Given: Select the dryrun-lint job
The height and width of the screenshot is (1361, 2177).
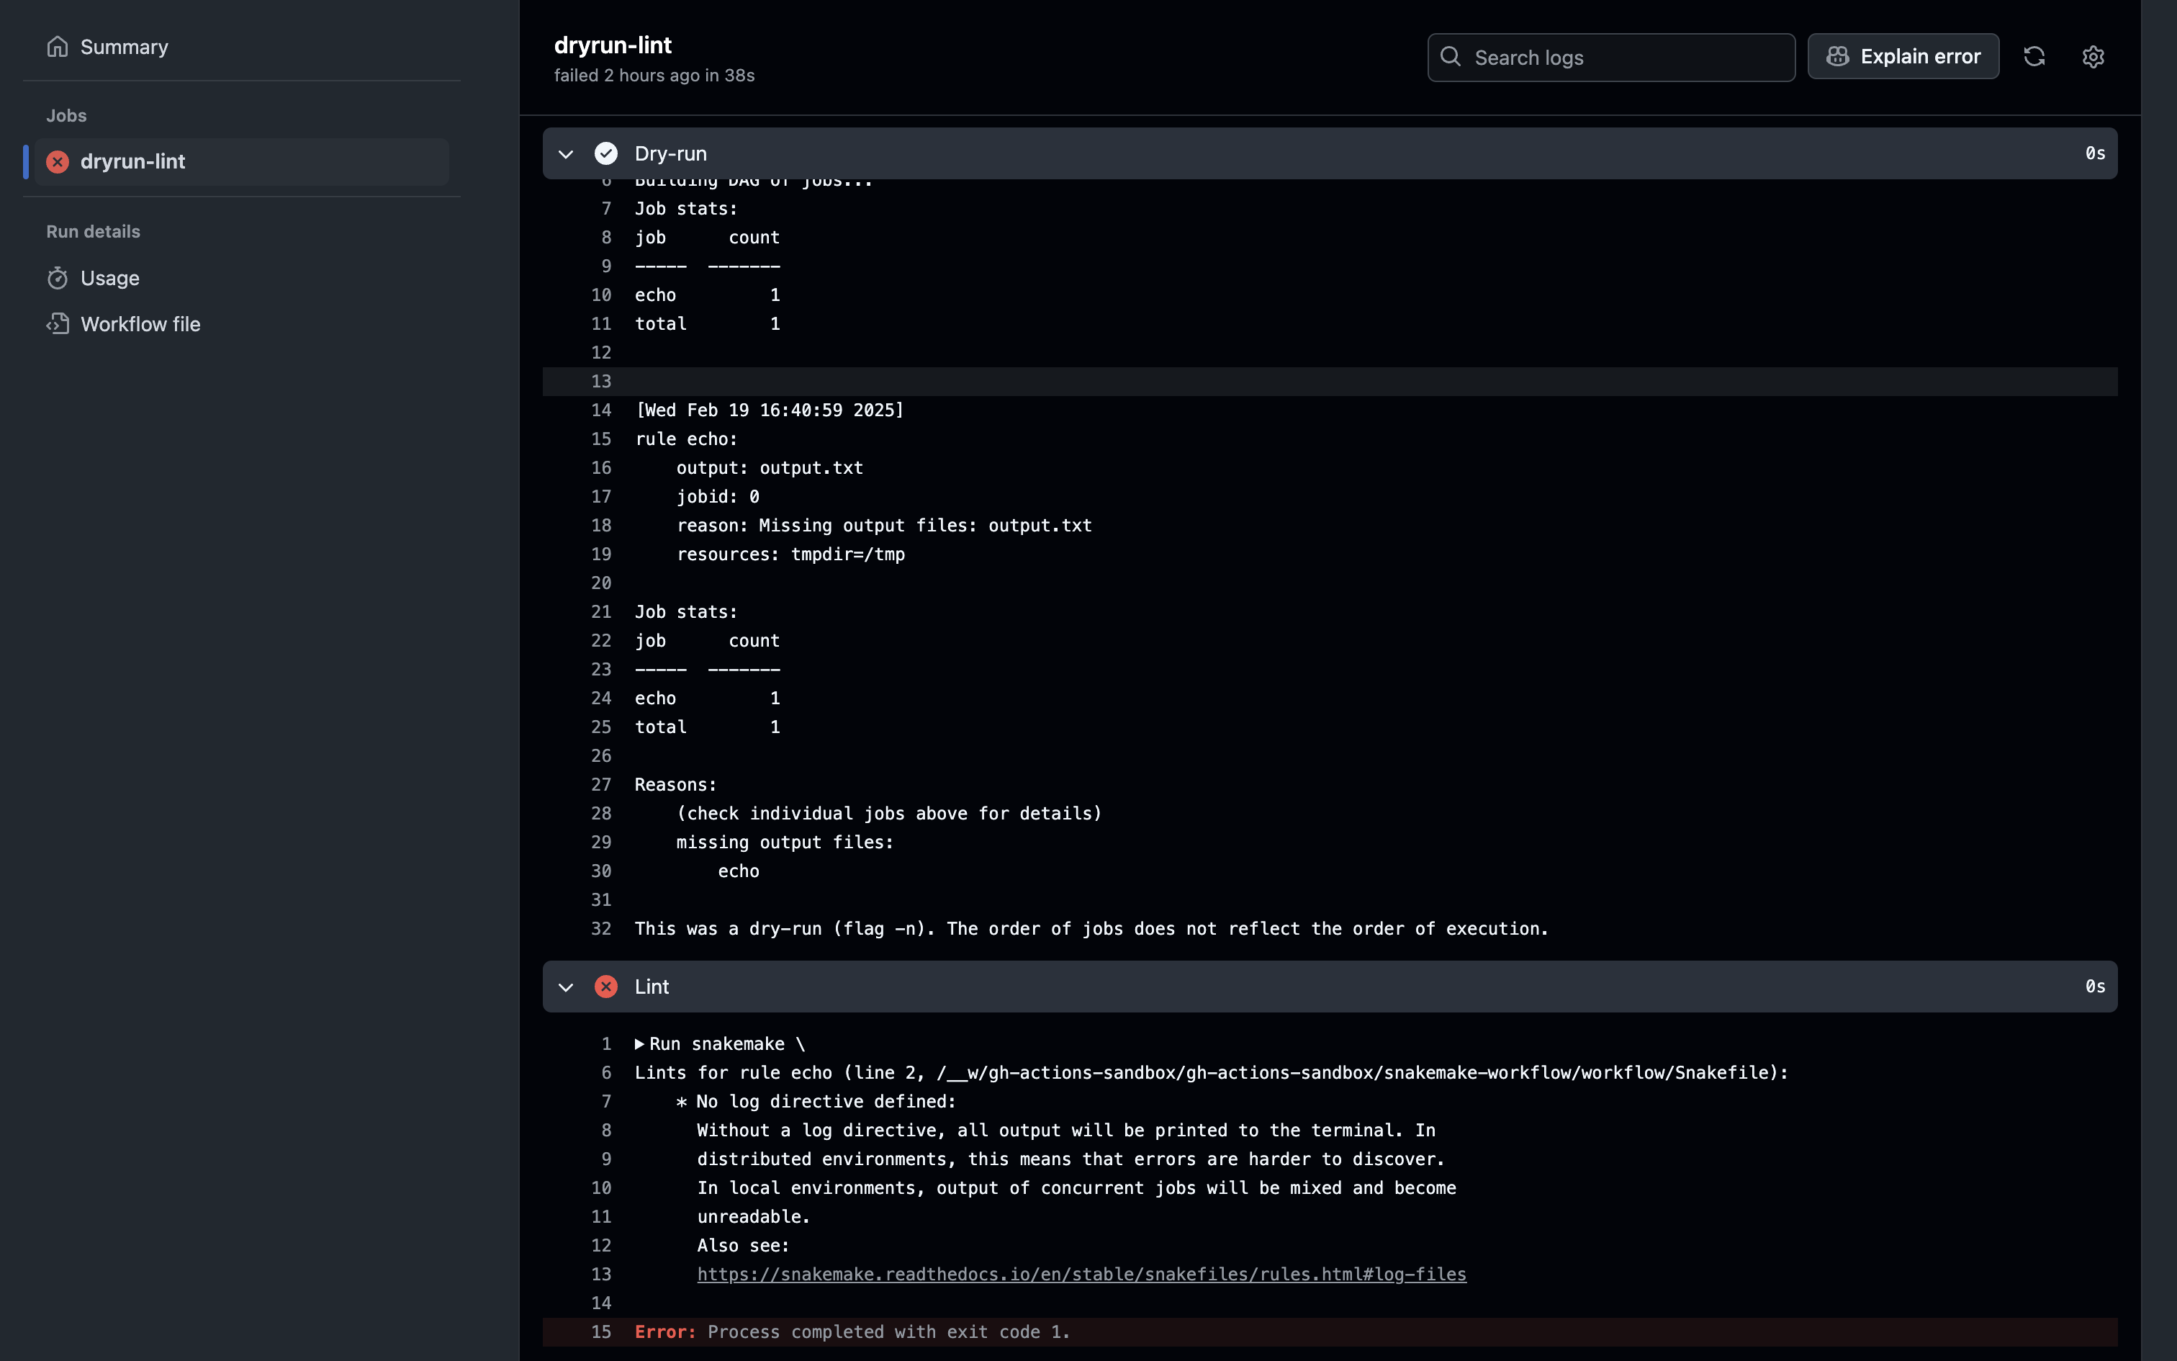Looking at the screenshot, I should coord(133,162).
